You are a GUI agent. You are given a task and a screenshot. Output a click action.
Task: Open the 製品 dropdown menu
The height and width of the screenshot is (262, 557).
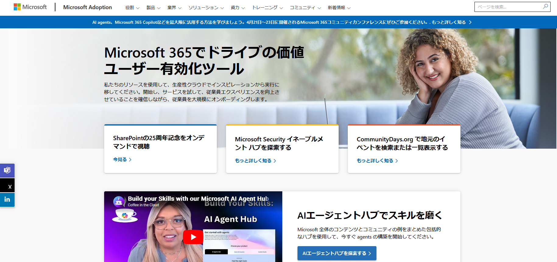point(153,8)
